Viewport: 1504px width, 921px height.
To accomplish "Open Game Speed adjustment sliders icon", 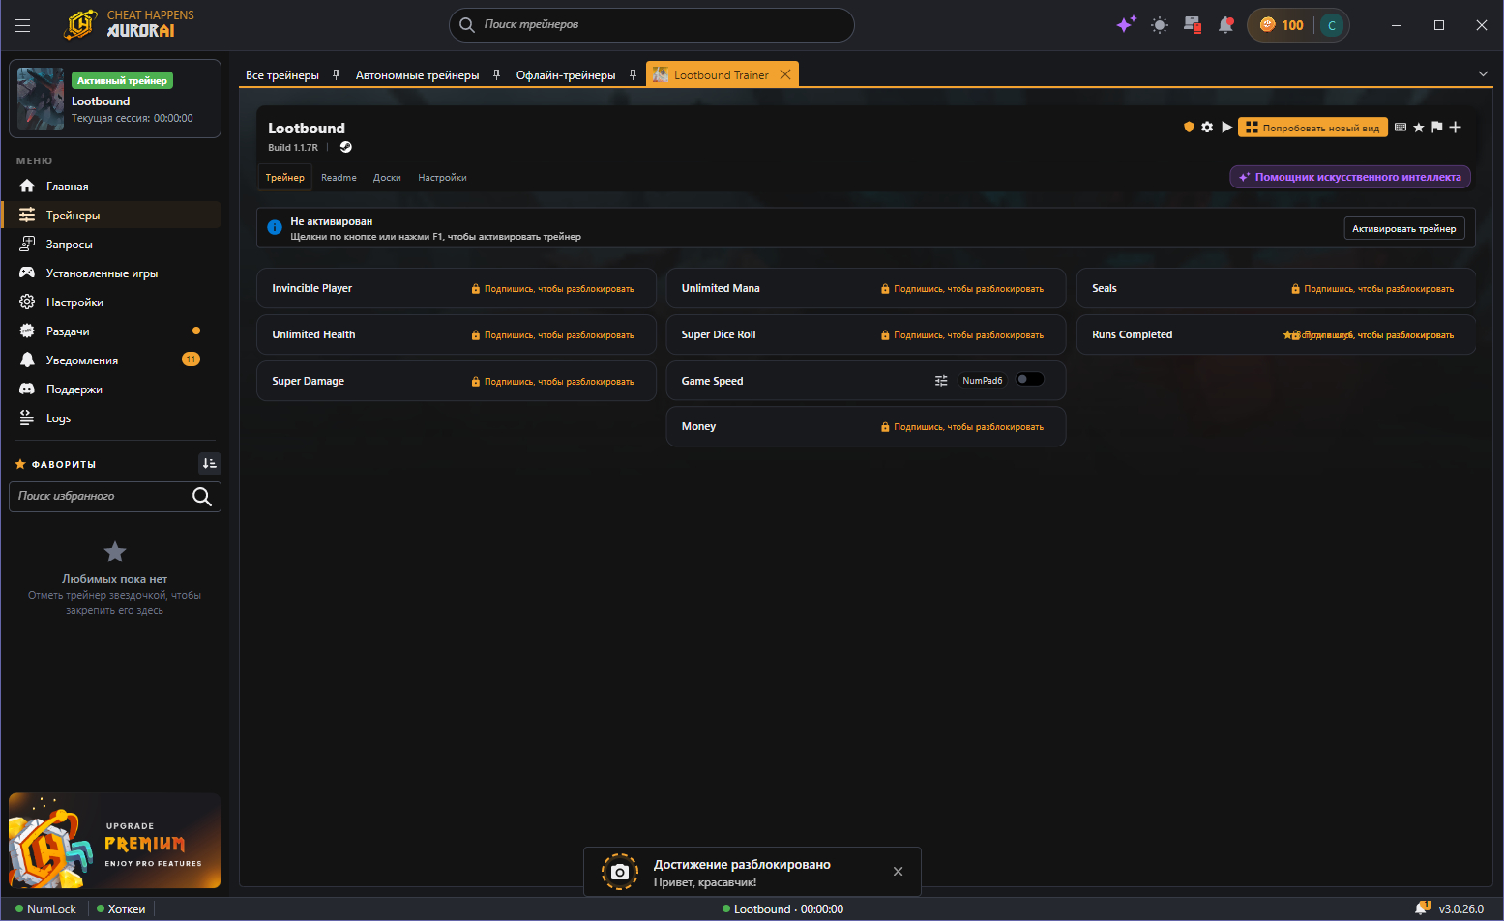I will tap(941, 381).
